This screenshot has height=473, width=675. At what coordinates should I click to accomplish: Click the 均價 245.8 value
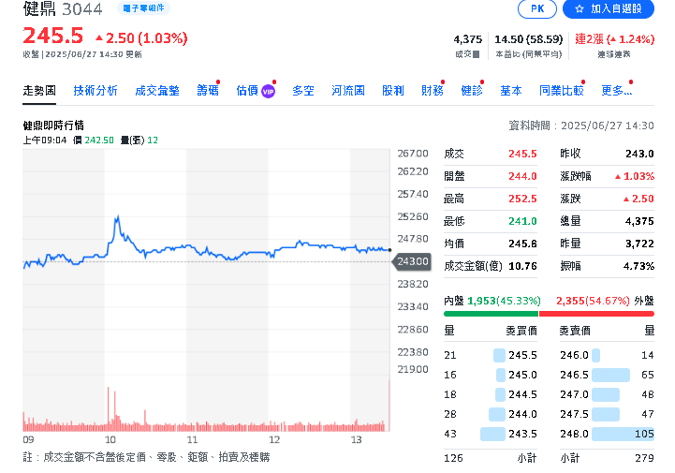(x=522, y=244)
